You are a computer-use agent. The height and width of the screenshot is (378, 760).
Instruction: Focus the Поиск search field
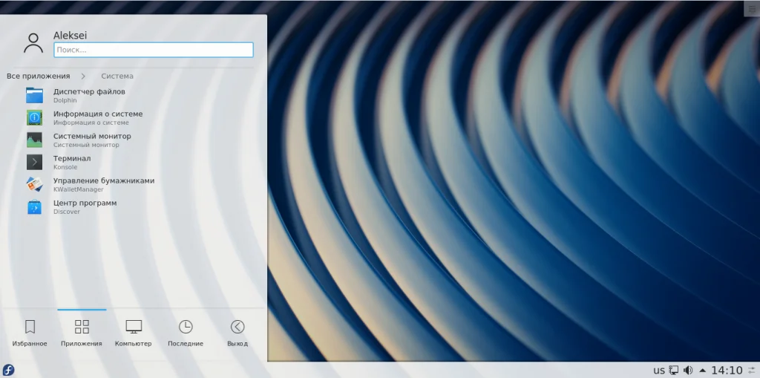click(x=154, y=50)
